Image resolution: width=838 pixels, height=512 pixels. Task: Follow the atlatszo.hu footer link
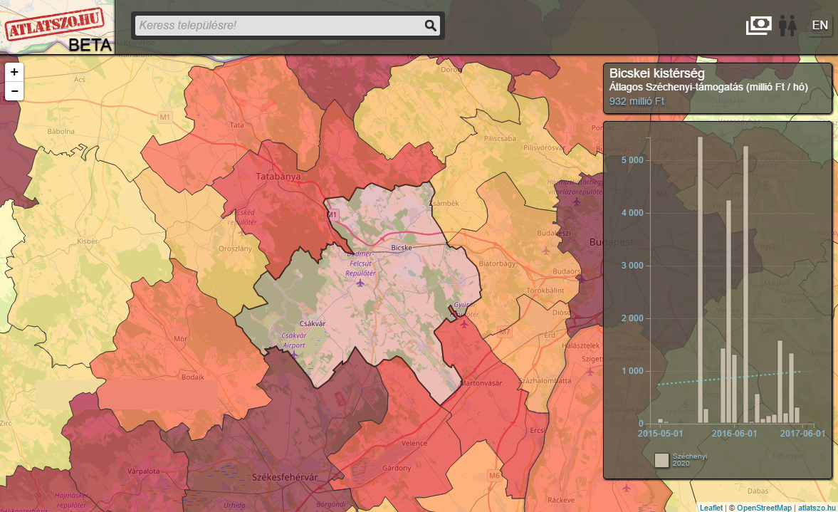click(816, 508)
